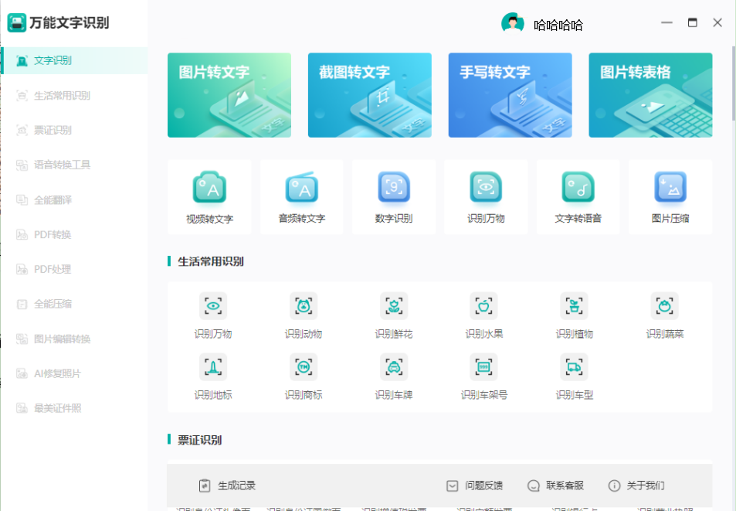Image resolution: width=736 pixels, height=511 pixels.
Task: Switch to 票证识别 sidebar tab
Action: 74,130
